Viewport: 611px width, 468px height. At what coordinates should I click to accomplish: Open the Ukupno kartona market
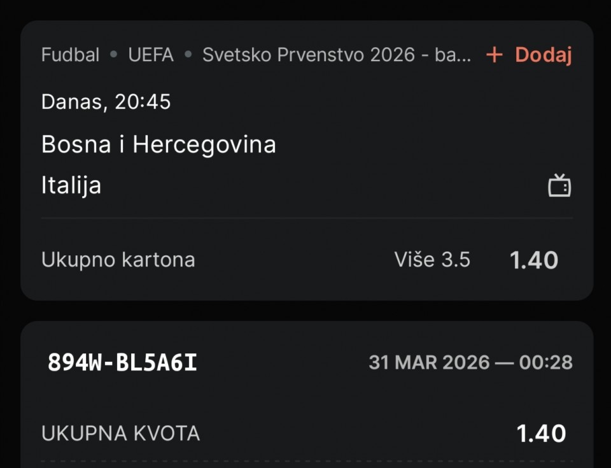[118, 260]
